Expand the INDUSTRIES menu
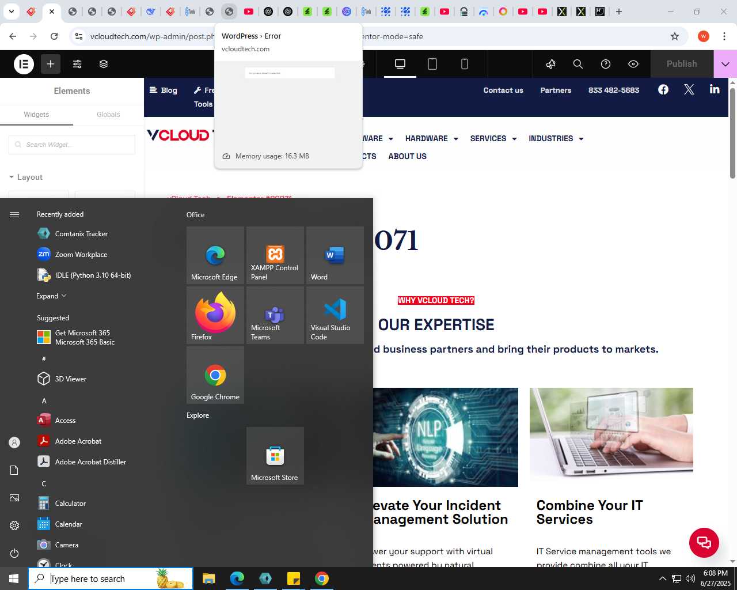 point(556,139)
